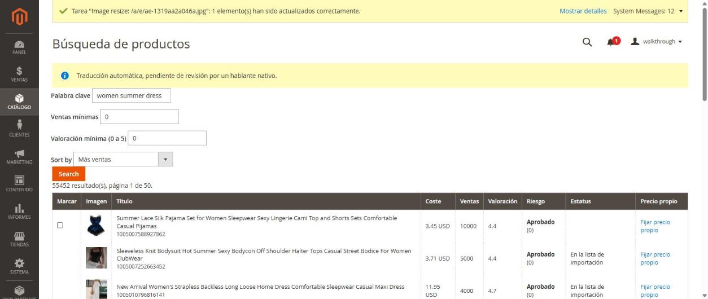Click Mostrar detalles link
This screenshot has width=708, height=299.
coord(583,11)
